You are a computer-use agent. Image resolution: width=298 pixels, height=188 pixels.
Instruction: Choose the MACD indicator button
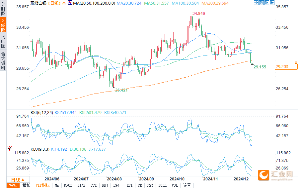click(x=68, y=186)
